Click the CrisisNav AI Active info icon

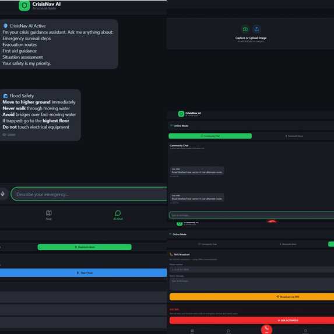(6, 26)
